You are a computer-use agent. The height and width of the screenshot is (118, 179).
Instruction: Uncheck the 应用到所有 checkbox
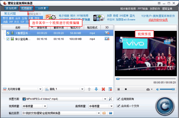click(x=118, y=99)
